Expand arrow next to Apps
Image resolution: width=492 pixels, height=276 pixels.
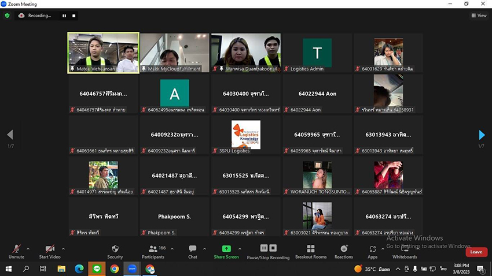point(383,249)
